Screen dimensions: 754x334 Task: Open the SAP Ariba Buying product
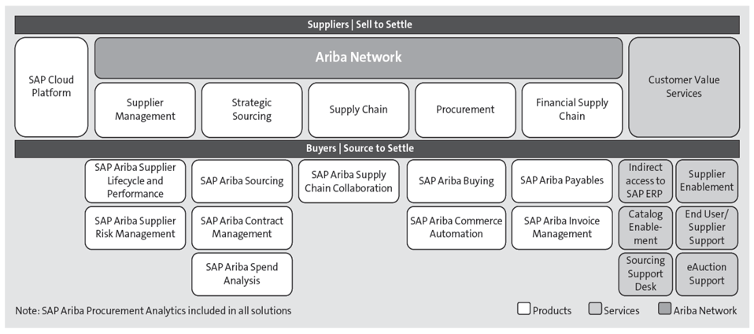[456, 180]
